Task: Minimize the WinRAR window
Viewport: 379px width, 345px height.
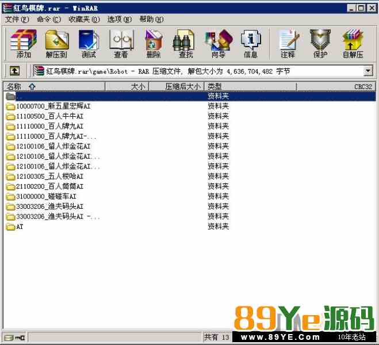Action: [351, 8]
